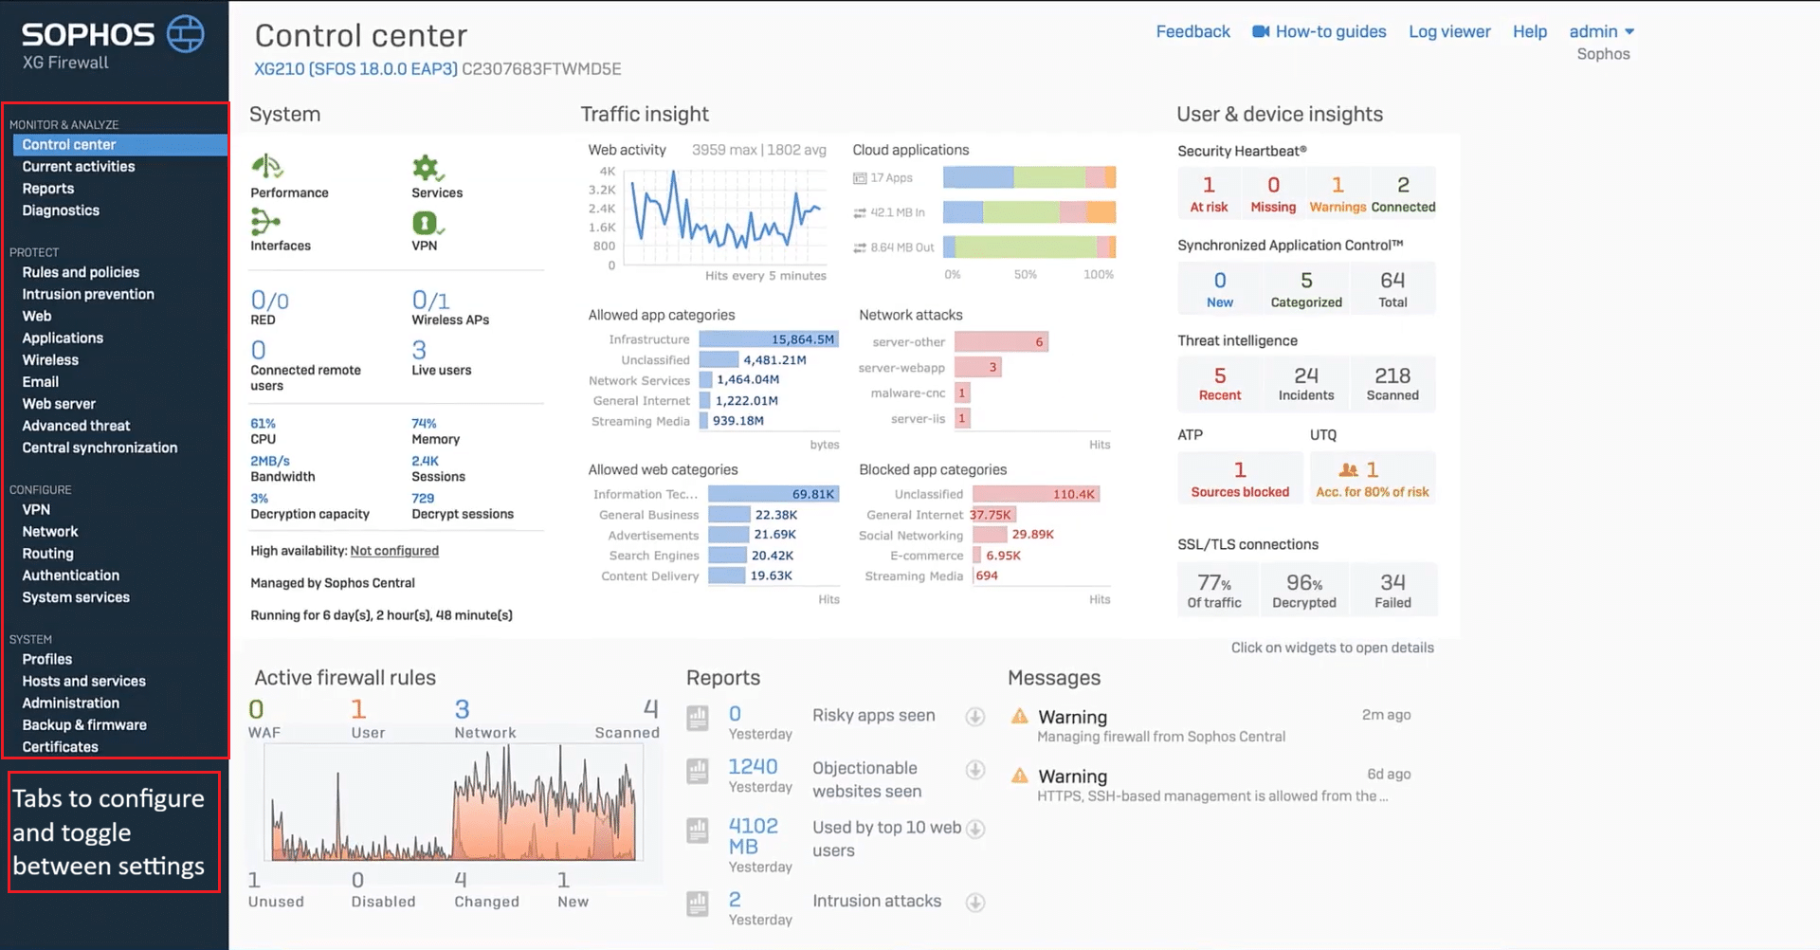Select Intrusion prevention from the sidebar
The width and height of the screenshot is (1820, 950).
pyautogui.click(x=88, y=294)
